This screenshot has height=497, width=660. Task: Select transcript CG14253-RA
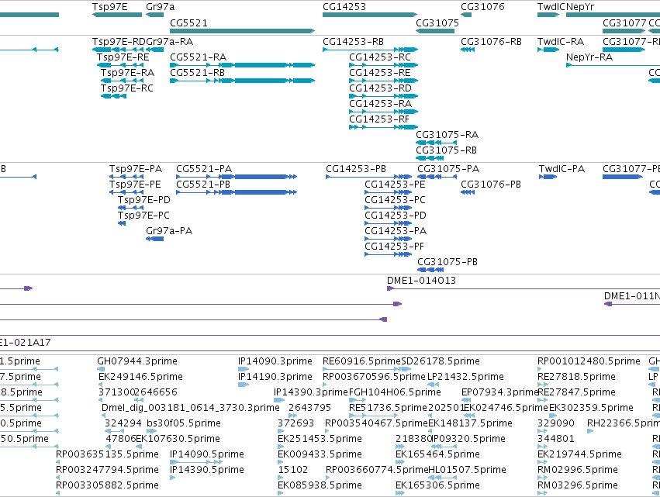tap(383, 112)
